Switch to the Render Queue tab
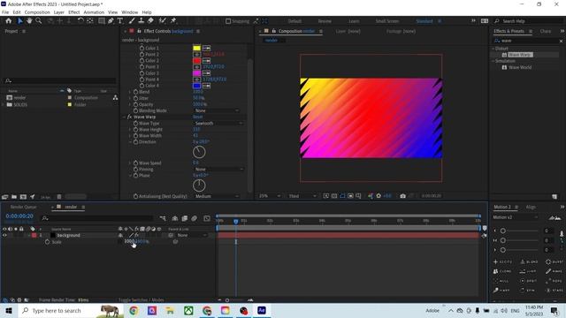Screen dimensions: 566x318 24,207
